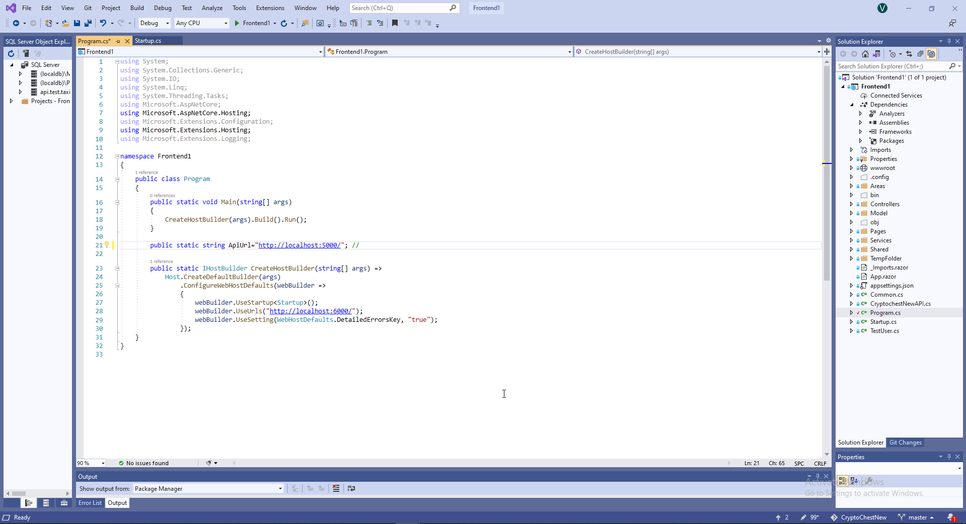Click the New Project icon
The image size is (966, 524).
pos(49,23)
